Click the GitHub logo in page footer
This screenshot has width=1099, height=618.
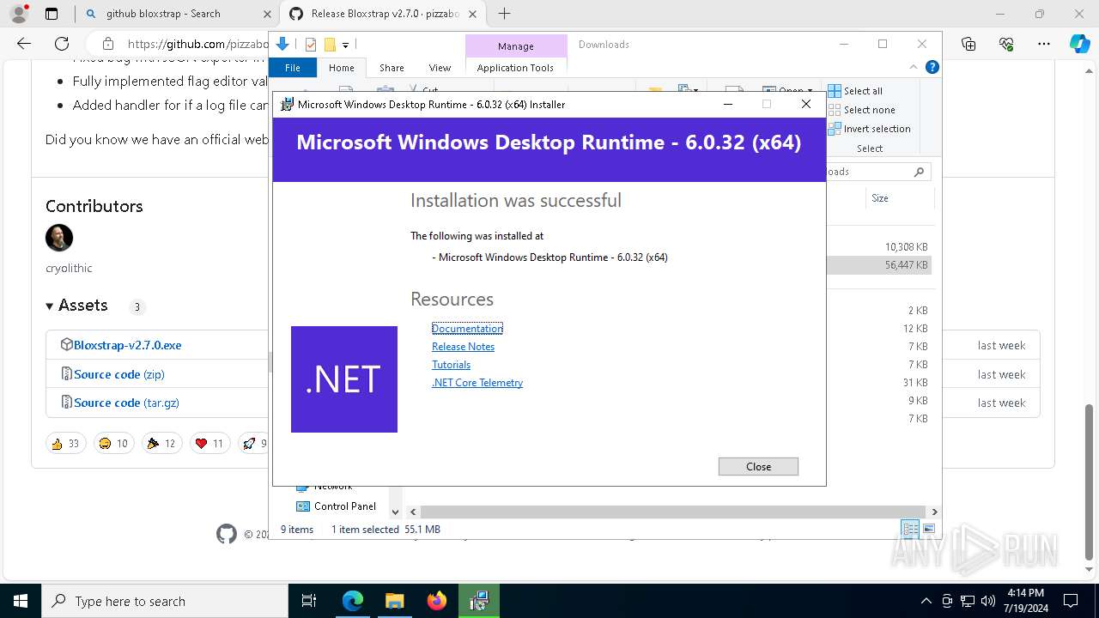227,534
